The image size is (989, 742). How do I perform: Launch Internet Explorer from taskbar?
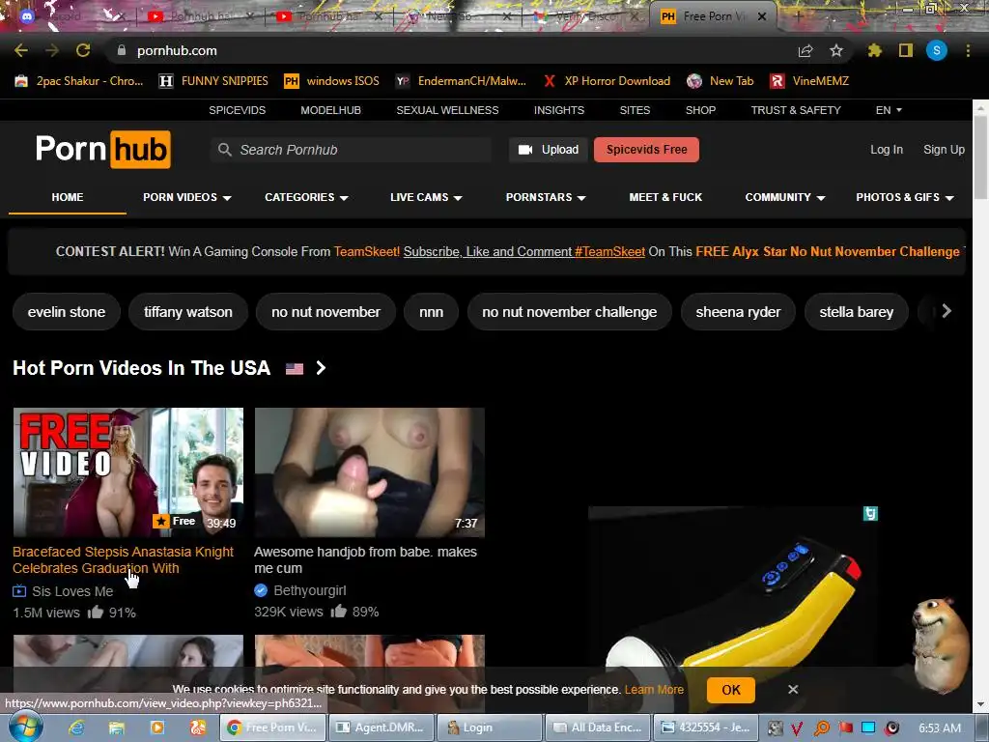point(77,728)
